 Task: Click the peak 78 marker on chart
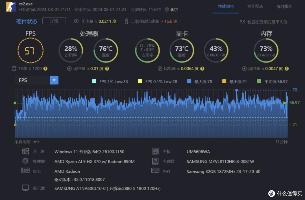click(237, 90)
